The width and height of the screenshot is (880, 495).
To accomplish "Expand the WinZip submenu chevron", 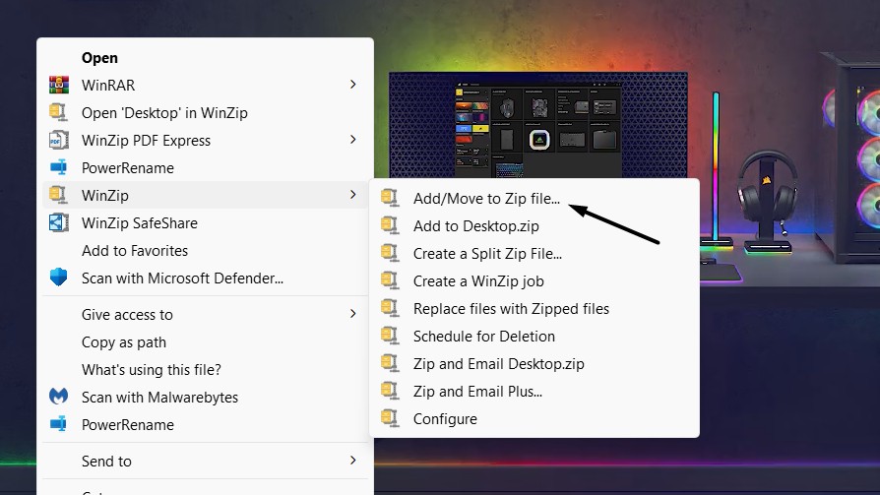I will [353, 194].
